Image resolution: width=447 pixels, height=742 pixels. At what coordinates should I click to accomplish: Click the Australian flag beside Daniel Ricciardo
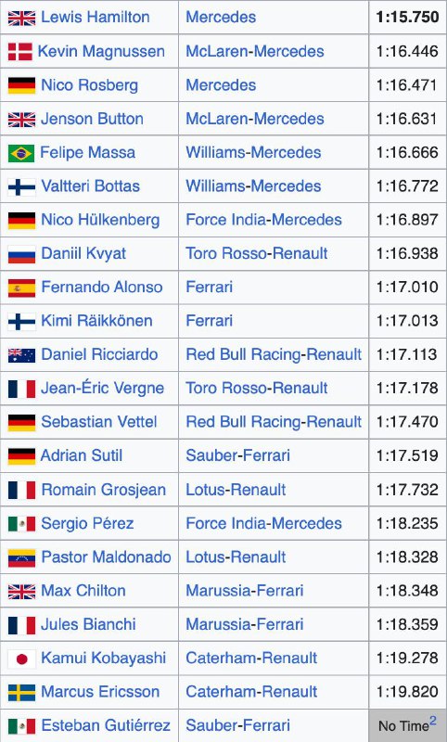click(x=21, y=355)
